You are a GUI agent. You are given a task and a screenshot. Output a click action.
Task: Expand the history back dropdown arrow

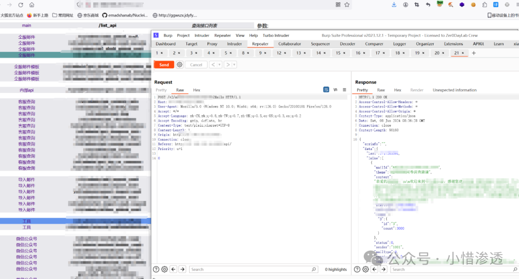[219, 65]
